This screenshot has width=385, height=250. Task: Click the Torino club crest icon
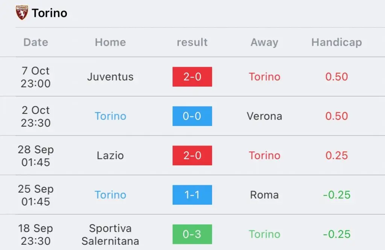(x=22, y=13)
